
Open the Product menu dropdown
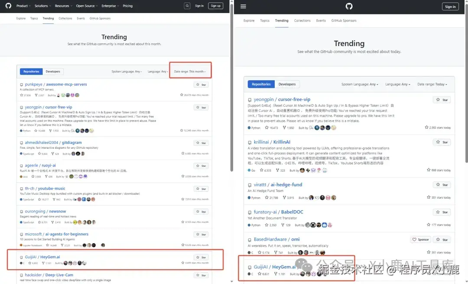click(23, 6)
